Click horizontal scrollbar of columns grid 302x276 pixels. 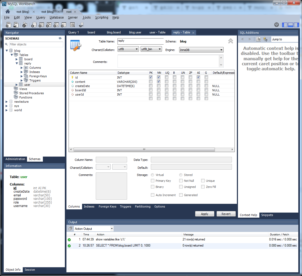[144, 149]
